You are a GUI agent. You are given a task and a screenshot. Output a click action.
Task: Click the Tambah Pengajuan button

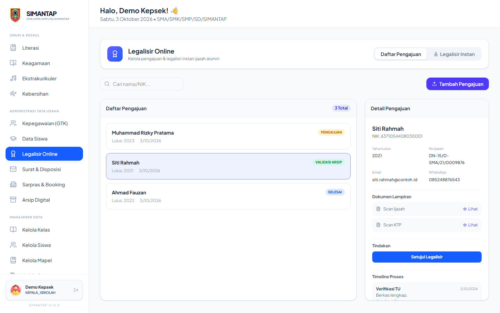coord(458,84)
